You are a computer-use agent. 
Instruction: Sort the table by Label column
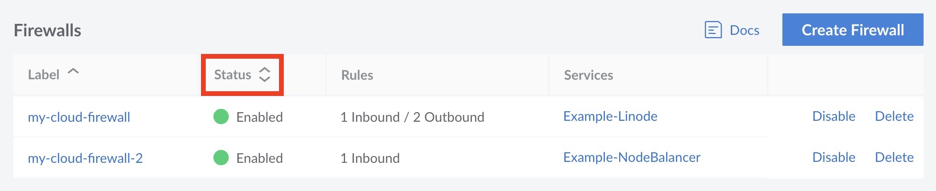(44, 75)
